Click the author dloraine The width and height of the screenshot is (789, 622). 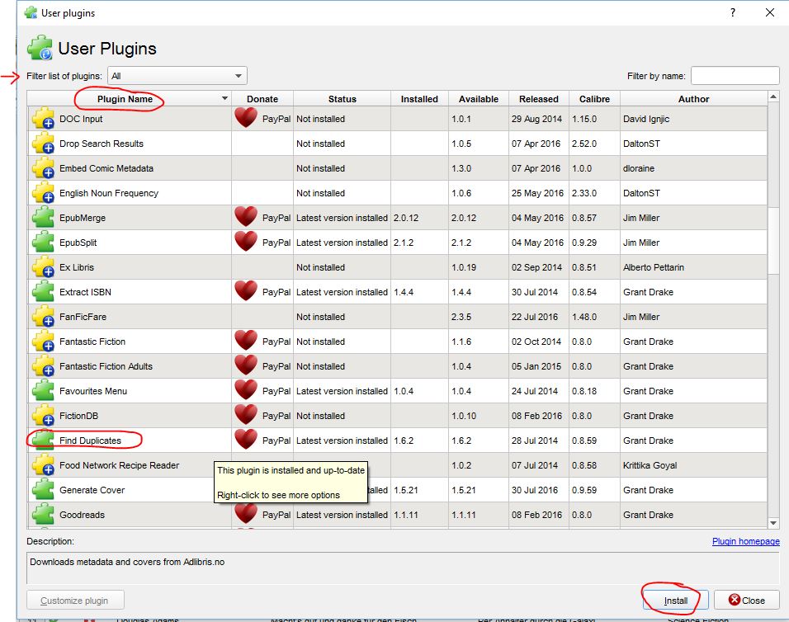[638, 168]
